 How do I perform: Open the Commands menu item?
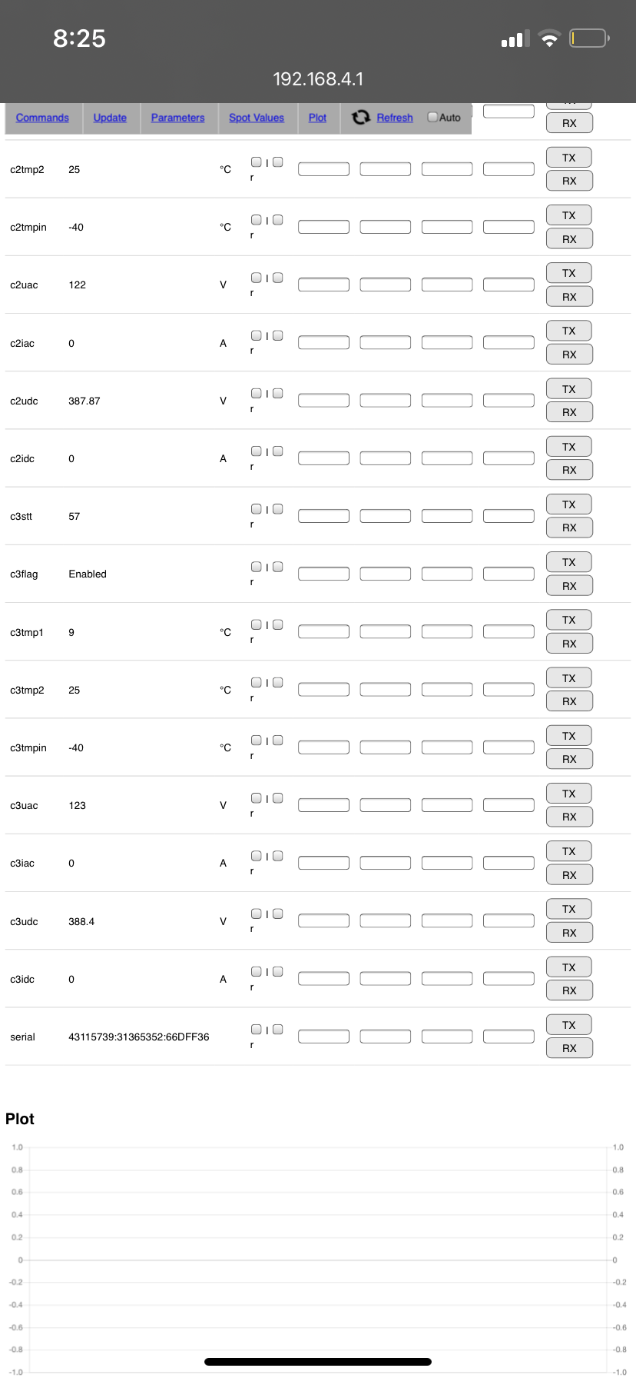42,118
